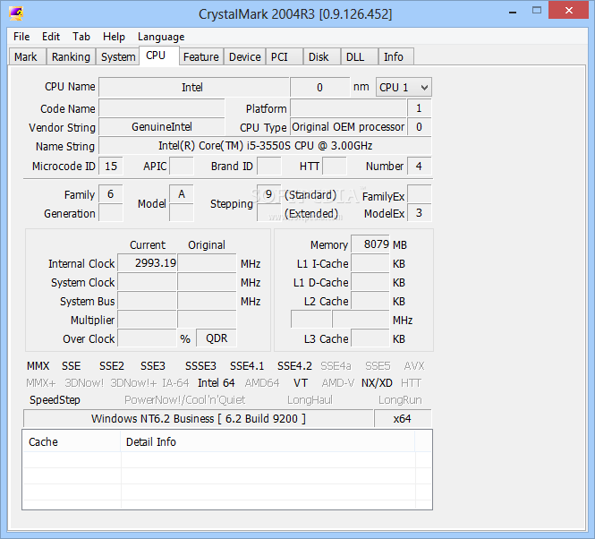
Task: Open the Language menu
Action: click(161, 37)
